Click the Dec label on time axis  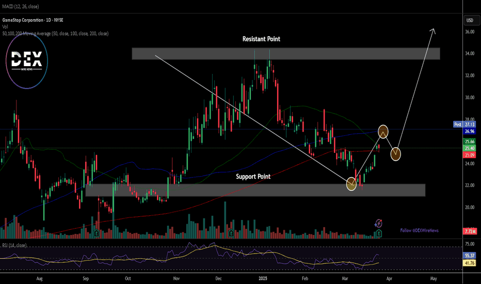click(218, 278)
